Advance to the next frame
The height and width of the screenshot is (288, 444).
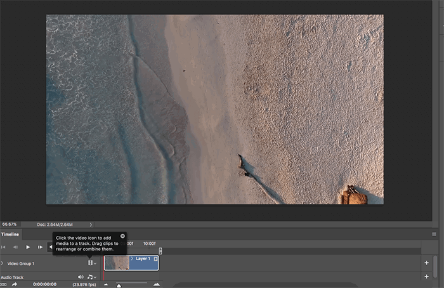click(x=40, y=247)
